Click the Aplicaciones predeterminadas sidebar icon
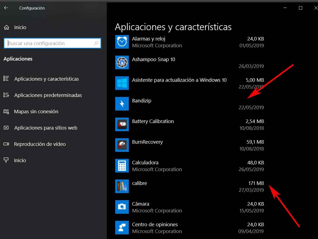Screen dimensions: 318x239 (x=6, y=95)
